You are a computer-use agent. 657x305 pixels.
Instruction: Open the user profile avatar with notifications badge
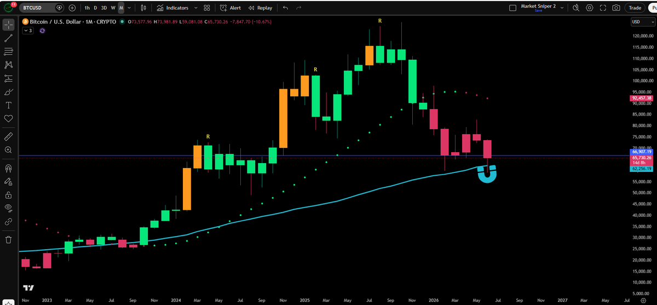click(8, 8)
